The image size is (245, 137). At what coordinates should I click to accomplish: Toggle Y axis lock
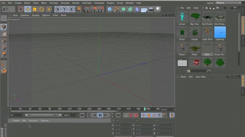pos(64,9)
